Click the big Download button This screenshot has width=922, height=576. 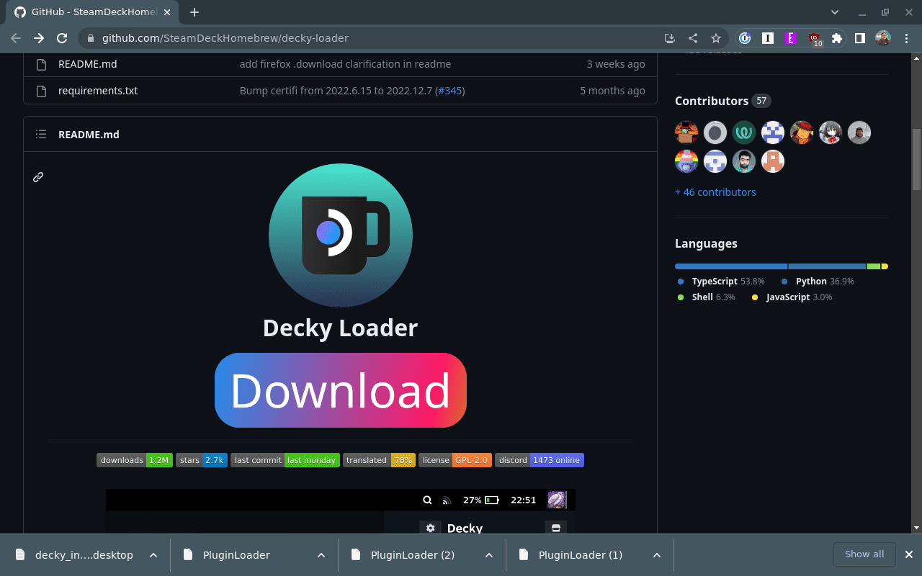coord(341,390)
